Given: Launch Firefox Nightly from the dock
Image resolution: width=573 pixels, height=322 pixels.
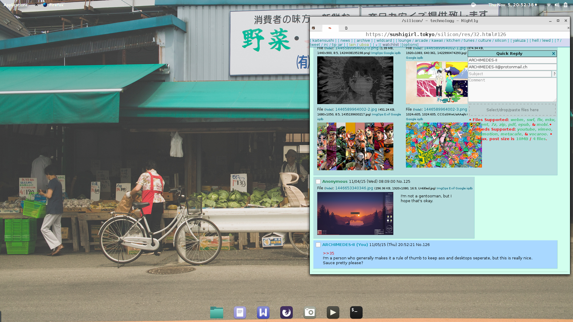Looking at the screenshot, I should click(x=286, y=312).
